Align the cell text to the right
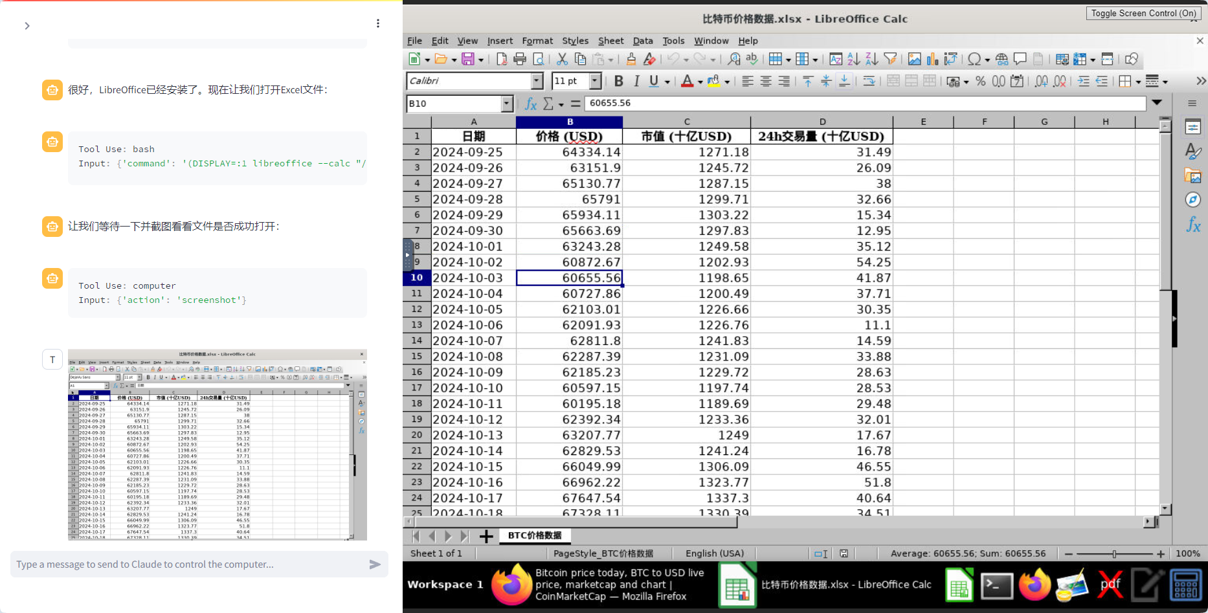Image resolution: width=1208 pixels, height=613 pixels. (783, 82)
